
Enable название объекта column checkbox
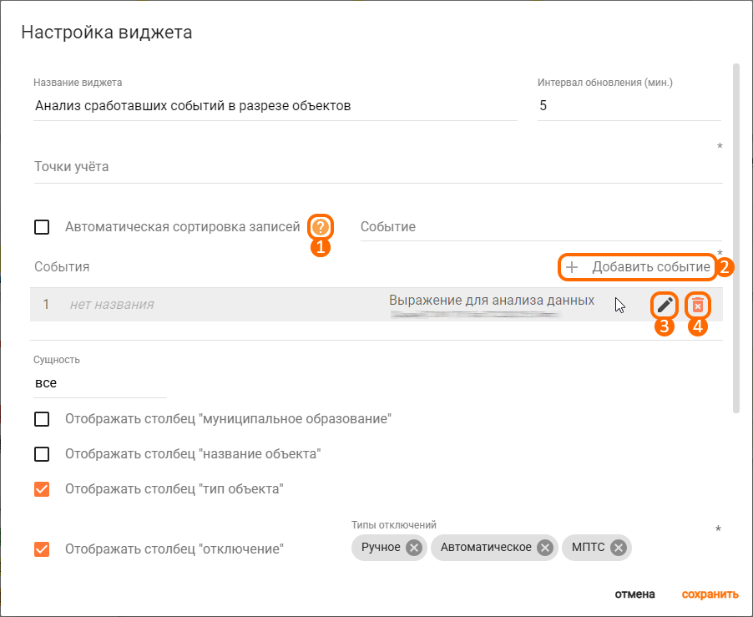tap(42, 453)
